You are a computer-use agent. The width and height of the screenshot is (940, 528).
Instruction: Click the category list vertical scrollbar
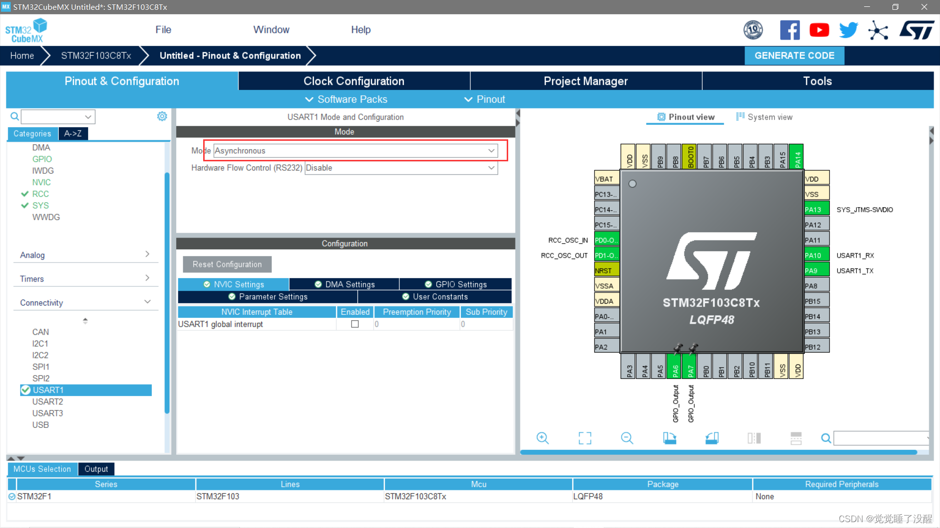click(167, 293)
